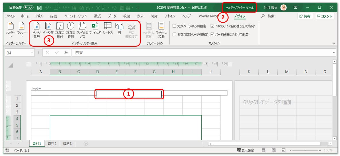Select row header 4
The height and width of the screenshot is (156, 340).
[x=17, y=119]
